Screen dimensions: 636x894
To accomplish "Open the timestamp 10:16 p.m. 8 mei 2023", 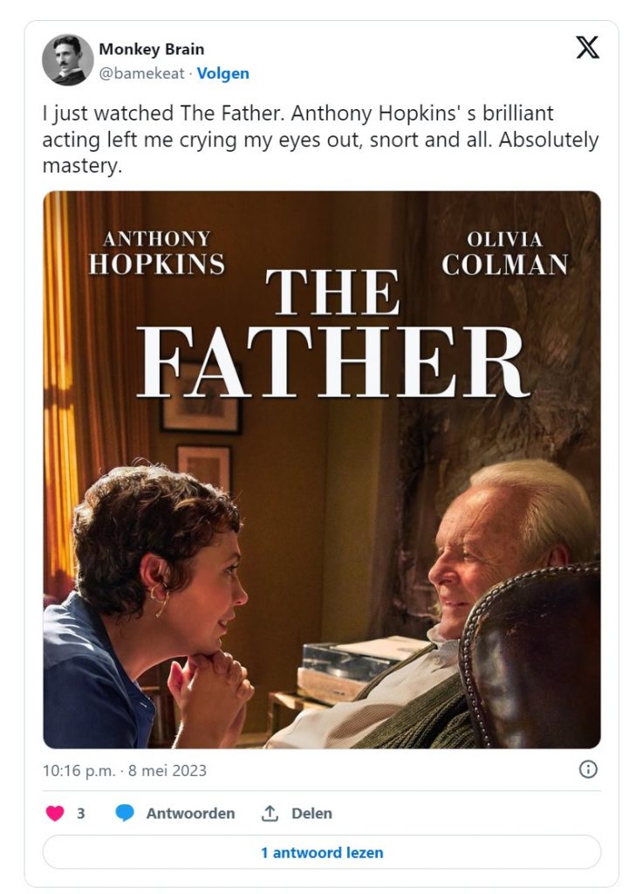I will point(124,771).
